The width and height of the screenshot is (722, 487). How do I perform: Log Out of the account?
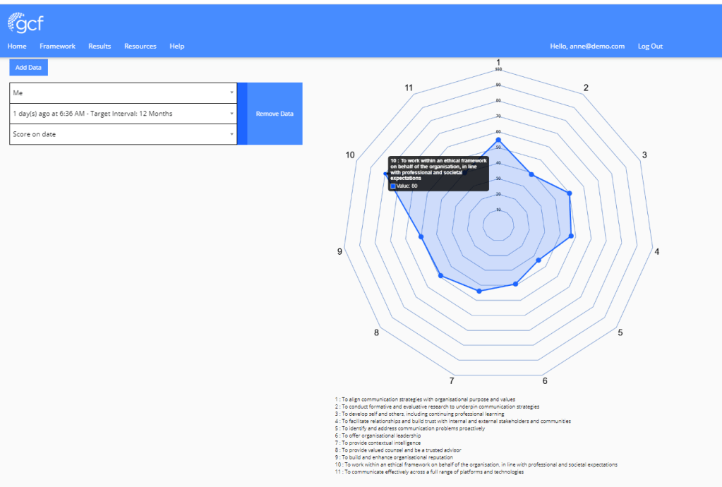(650, 47)
